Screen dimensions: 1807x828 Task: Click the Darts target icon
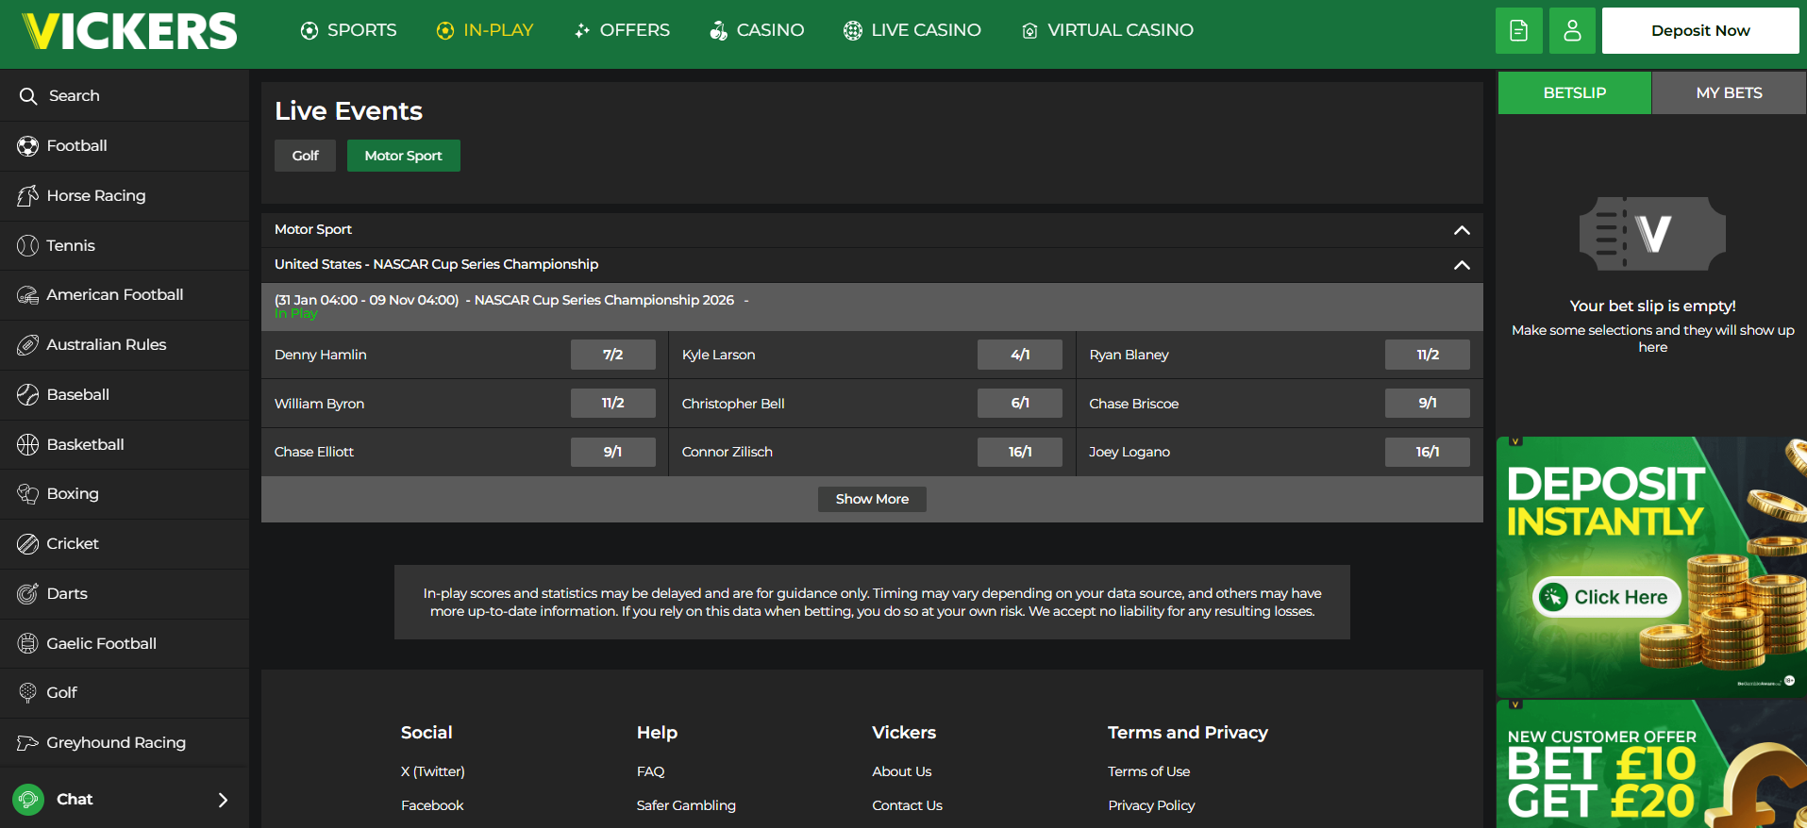click(x=28, y=594)
